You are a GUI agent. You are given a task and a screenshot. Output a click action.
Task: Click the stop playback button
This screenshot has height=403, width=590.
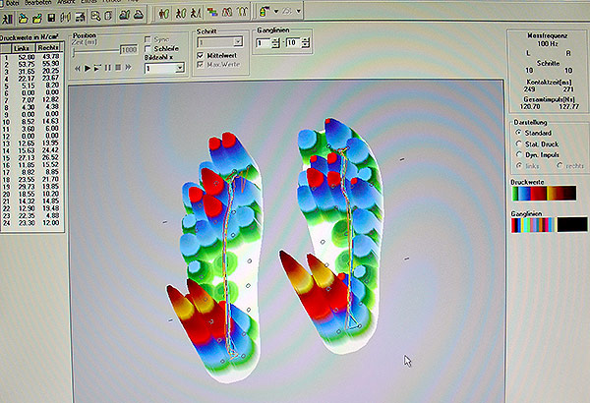(119, 68)
